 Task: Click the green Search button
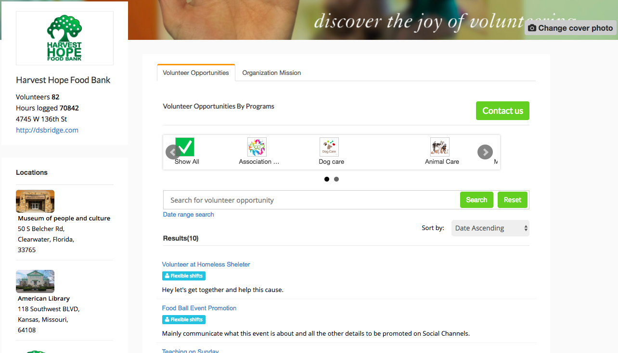click(476, 200)
